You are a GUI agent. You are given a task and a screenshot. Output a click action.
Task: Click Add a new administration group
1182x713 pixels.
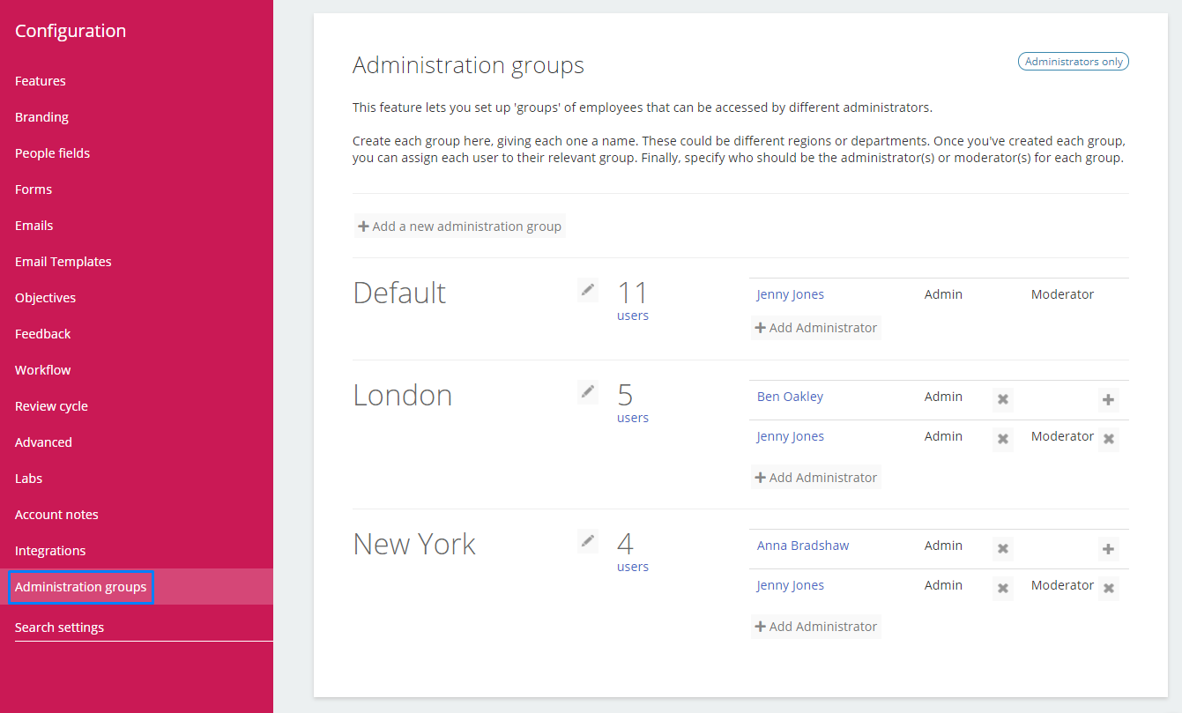[460, 227]
